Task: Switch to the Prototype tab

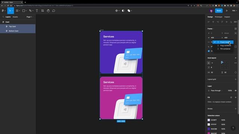Action: tap(218, 17)
